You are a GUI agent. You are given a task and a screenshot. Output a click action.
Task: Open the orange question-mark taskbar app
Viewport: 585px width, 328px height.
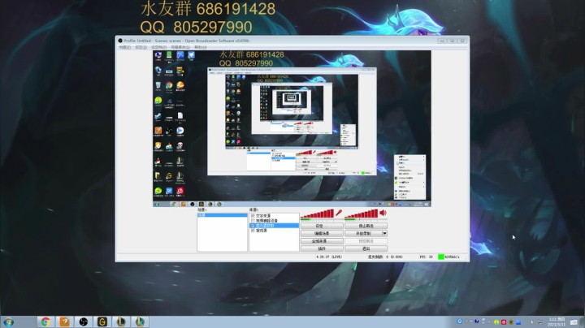pyautogui.click(x=64, y=322)
